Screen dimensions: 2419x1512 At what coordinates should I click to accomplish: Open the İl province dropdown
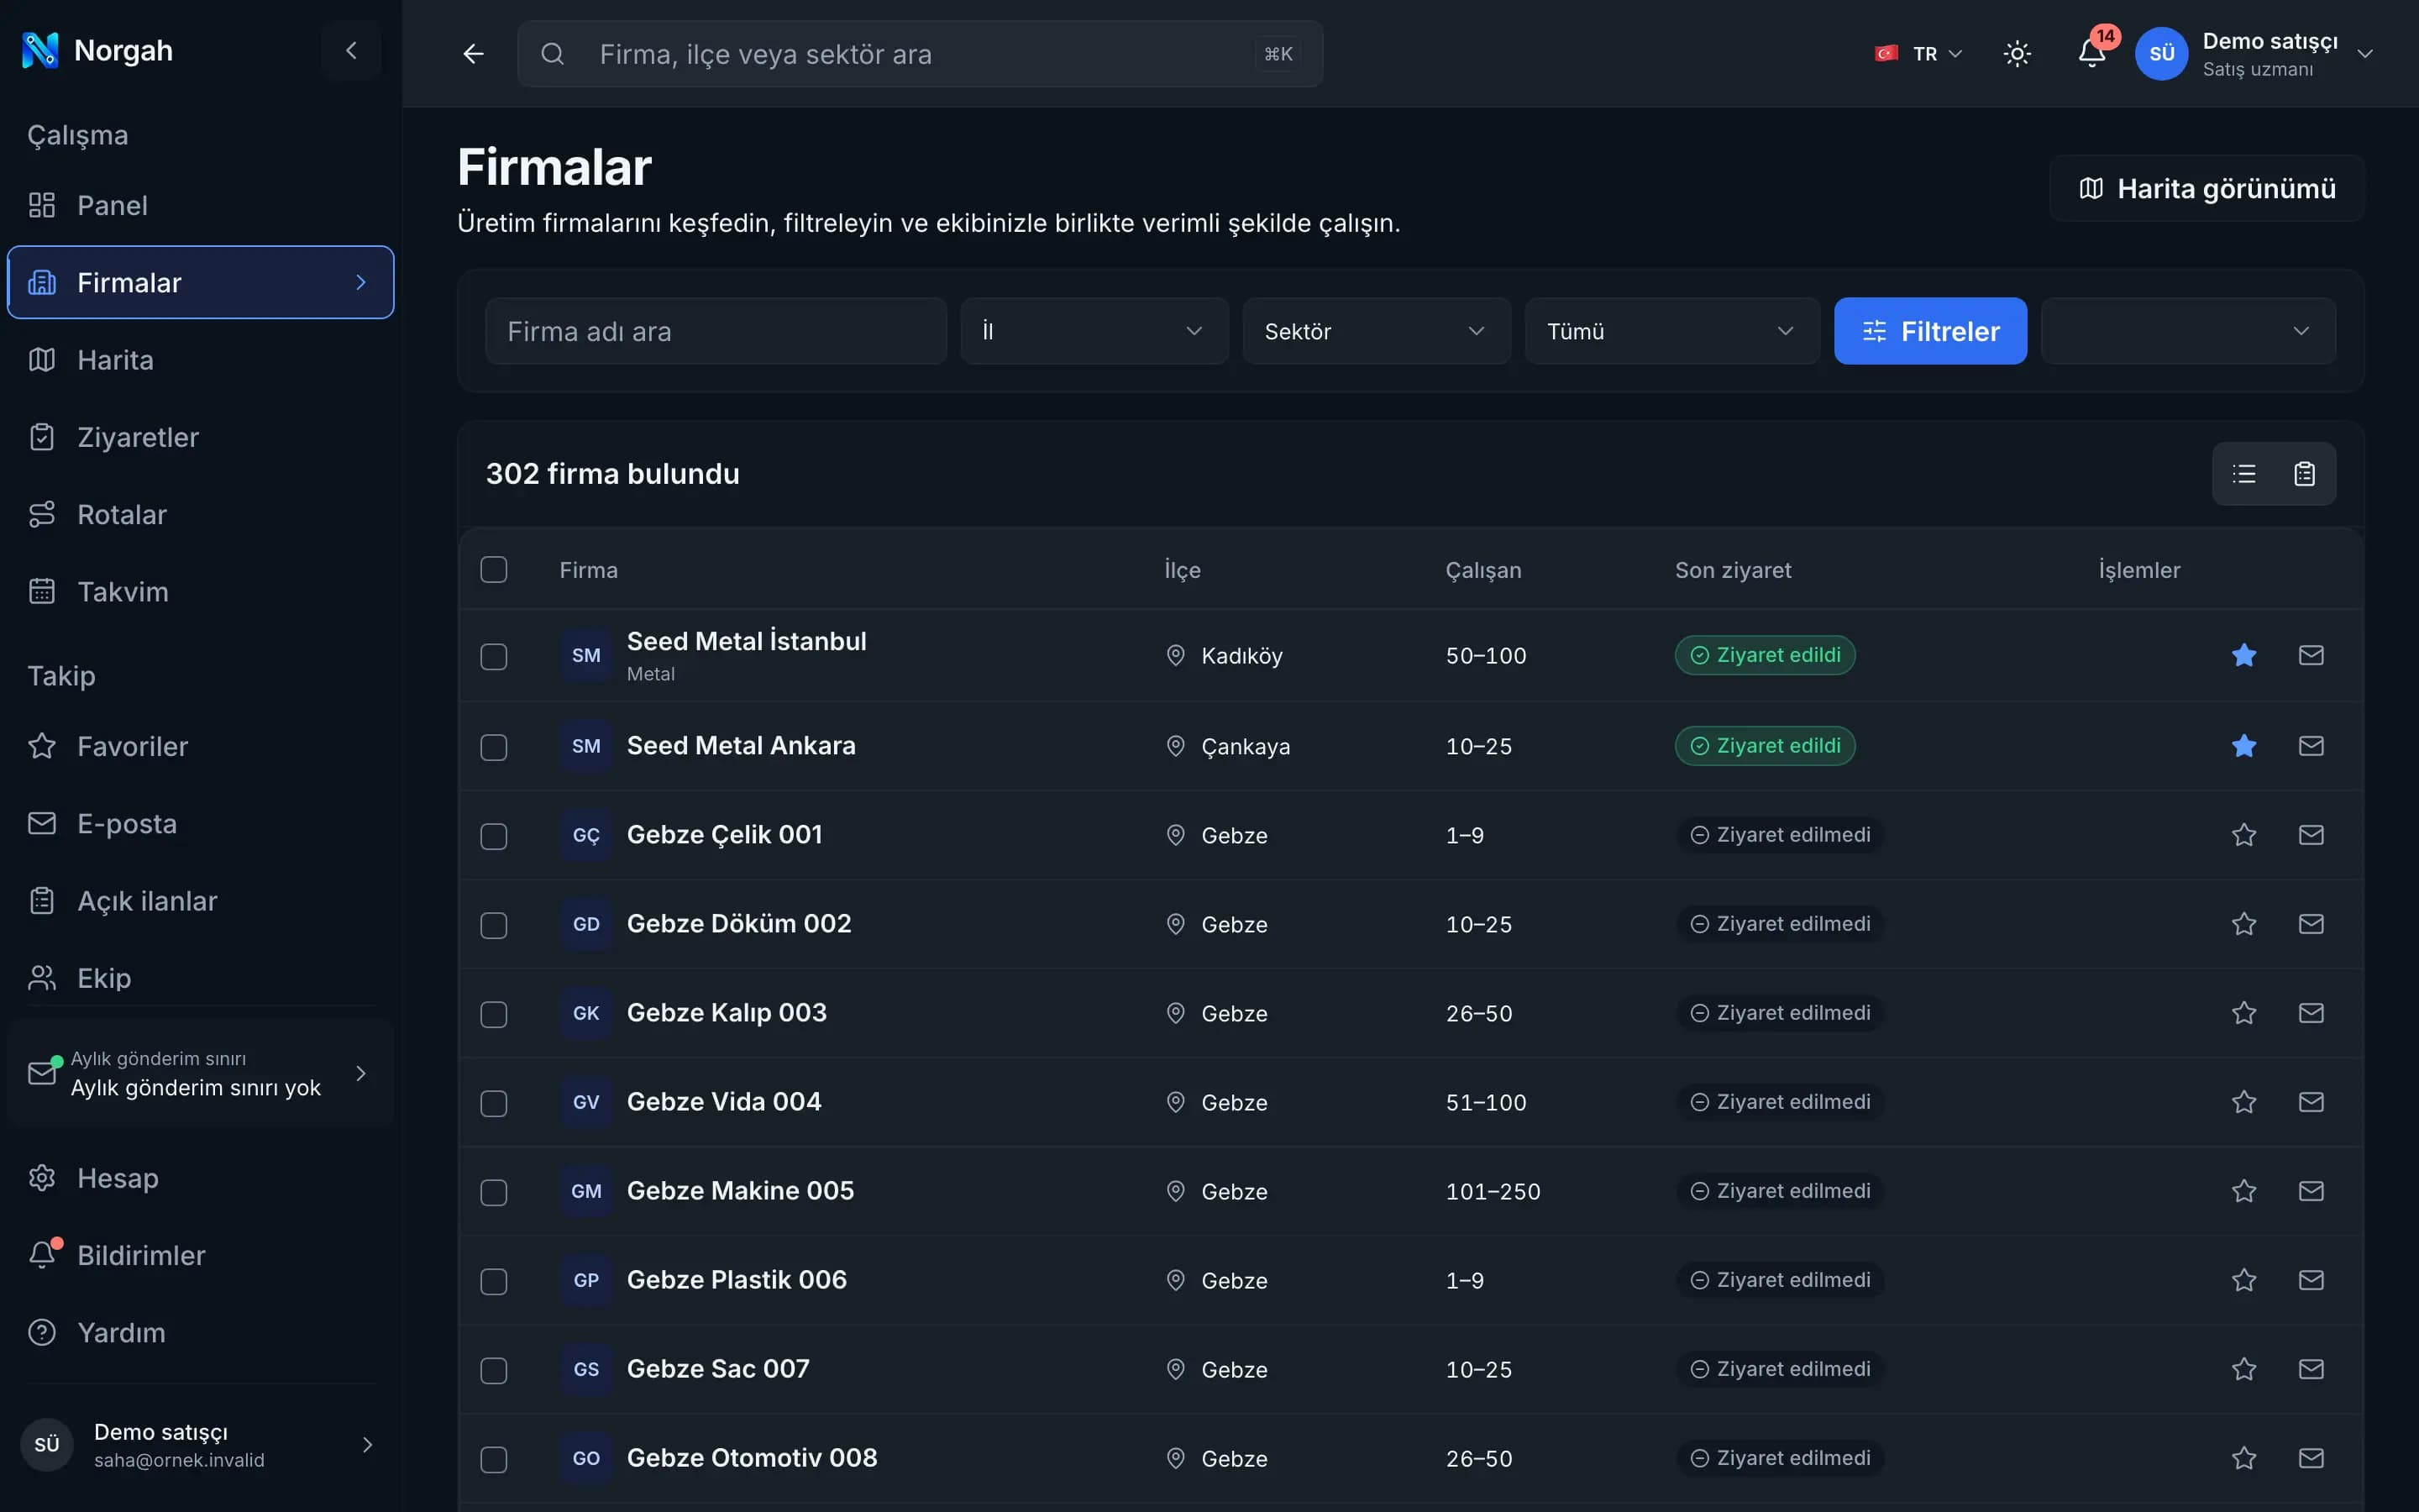pos(1094,331)
